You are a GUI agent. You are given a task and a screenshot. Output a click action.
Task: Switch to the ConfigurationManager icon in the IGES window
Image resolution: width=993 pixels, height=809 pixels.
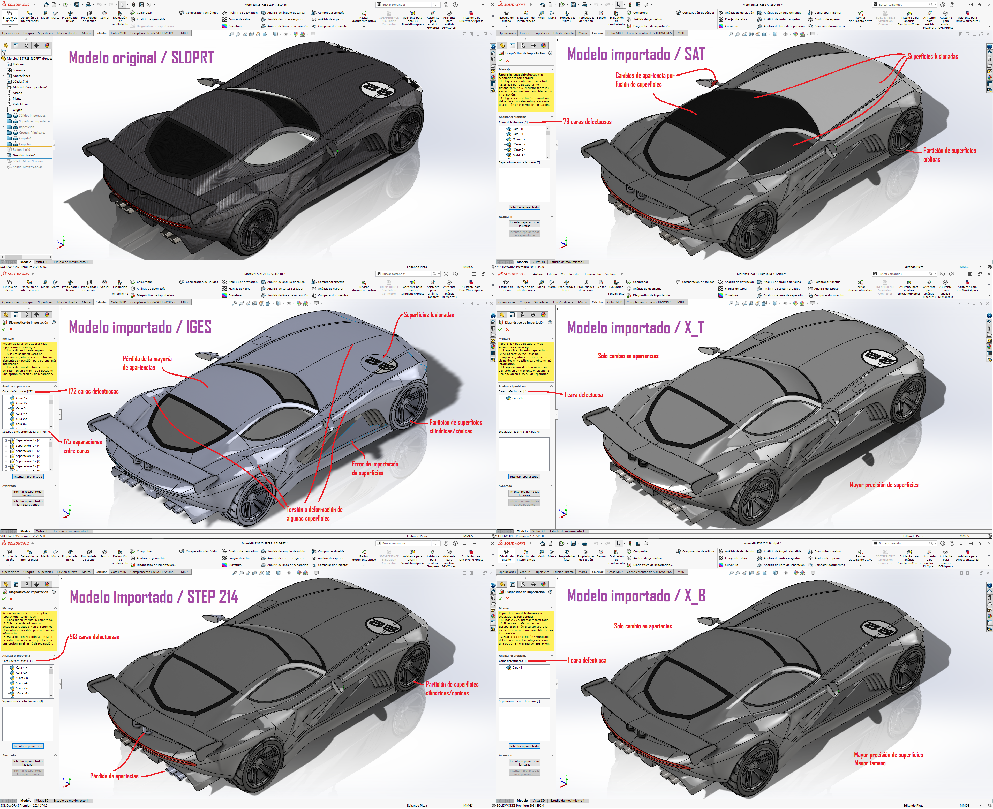[x=26, y=315]
